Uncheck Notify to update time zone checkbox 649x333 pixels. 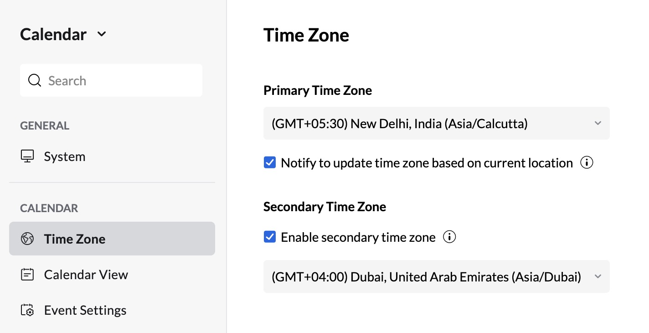tap(270, 163)
